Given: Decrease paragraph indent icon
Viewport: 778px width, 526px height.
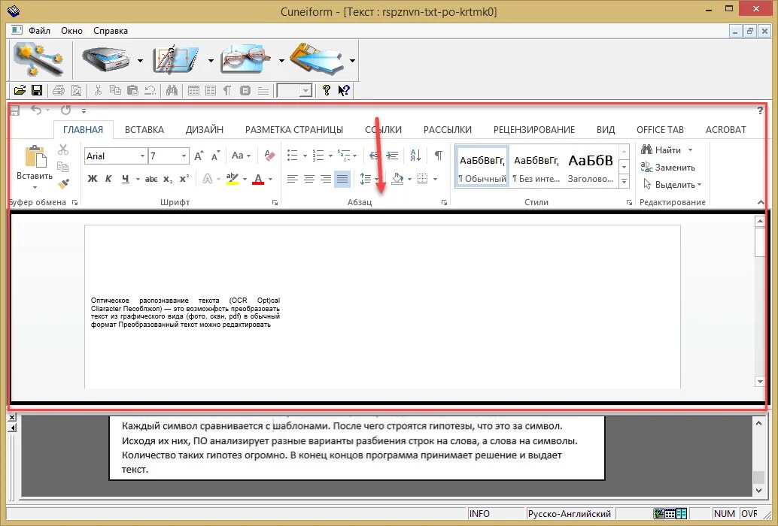Looking at the screenshot, I should (375, 156).
